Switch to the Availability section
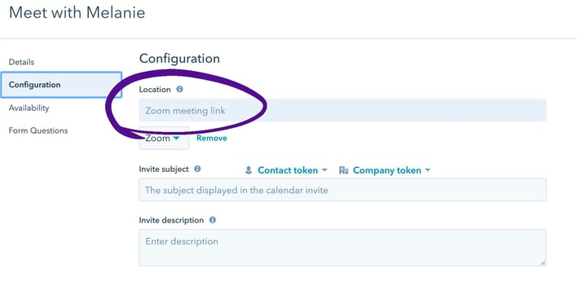This screenshot has width=577, height=295. [x=29, y=108]
